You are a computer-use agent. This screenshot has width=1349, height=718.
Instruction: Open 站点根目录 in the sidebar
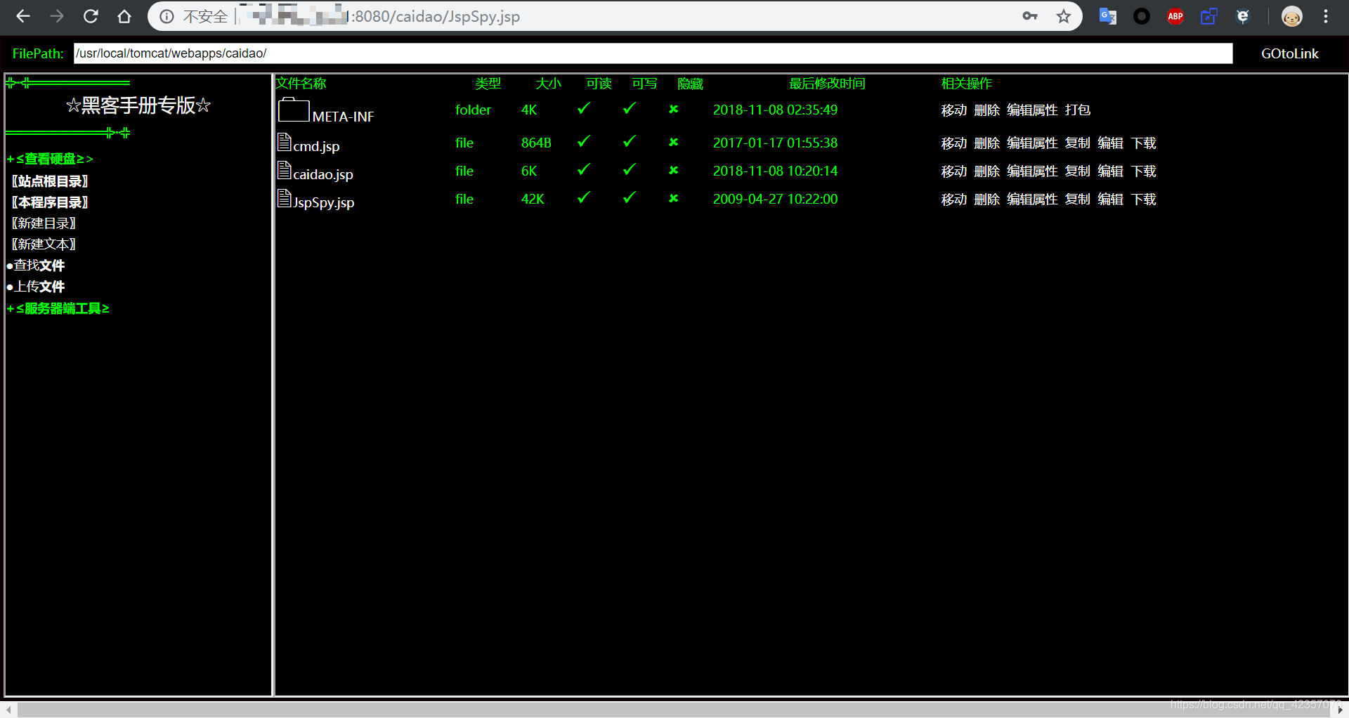tap(50, 181)
